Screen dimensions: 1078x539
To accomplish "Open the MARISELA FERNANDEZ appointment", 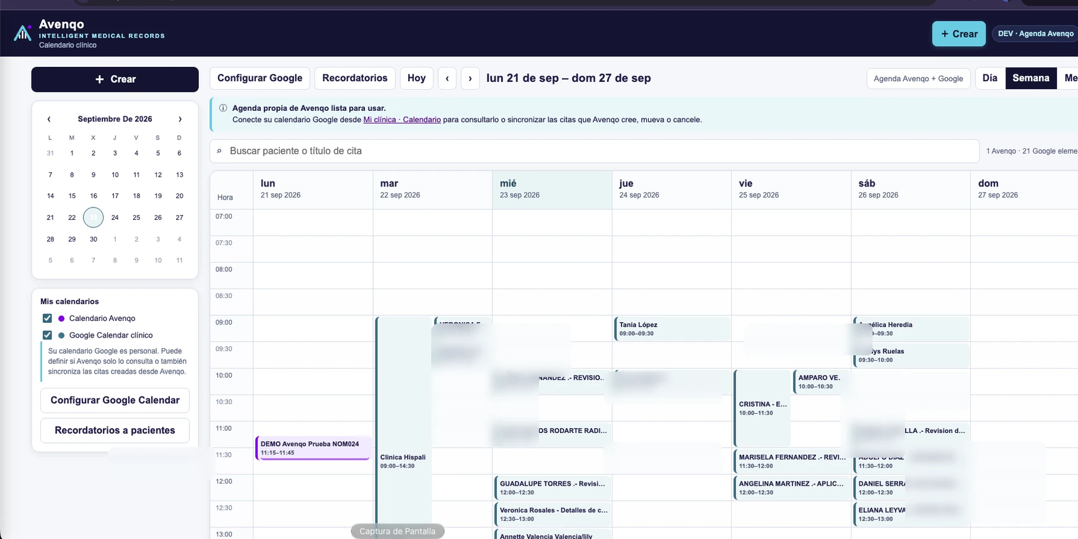I will pos(792,461).
